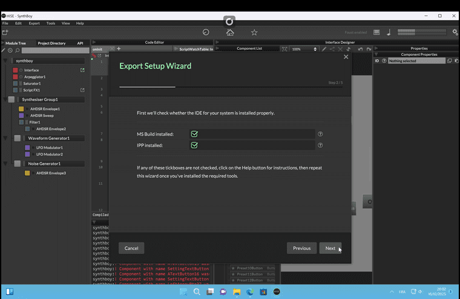
Task: Click the home icon in top toolbar
Action: (230, 32)
